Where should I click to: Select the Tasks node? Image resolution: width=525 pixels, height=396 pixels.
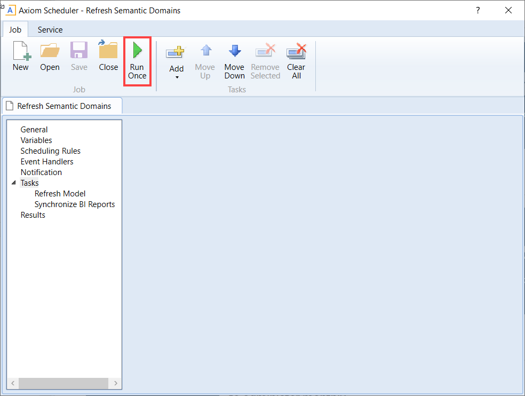tap(29, 183)
